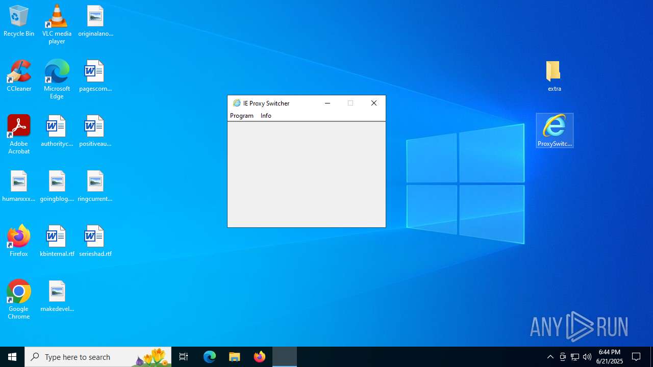The image size is (653, 367).
Task: Click the active IE Proxy Switcher taskbar button
Action: (x=285, y=357)
